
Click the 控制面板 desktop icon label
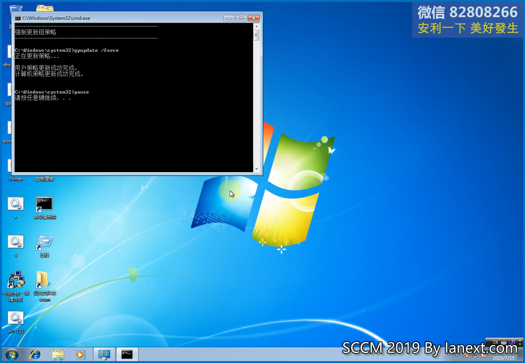[45, 179]
